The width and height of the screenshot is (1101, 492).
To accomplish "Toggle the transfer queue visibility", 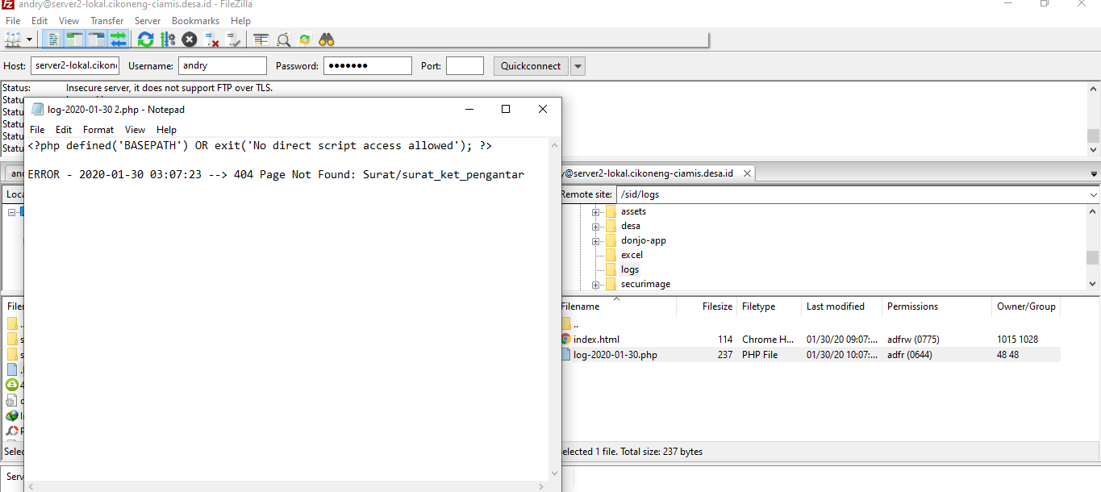I will [x=117, y=39].
